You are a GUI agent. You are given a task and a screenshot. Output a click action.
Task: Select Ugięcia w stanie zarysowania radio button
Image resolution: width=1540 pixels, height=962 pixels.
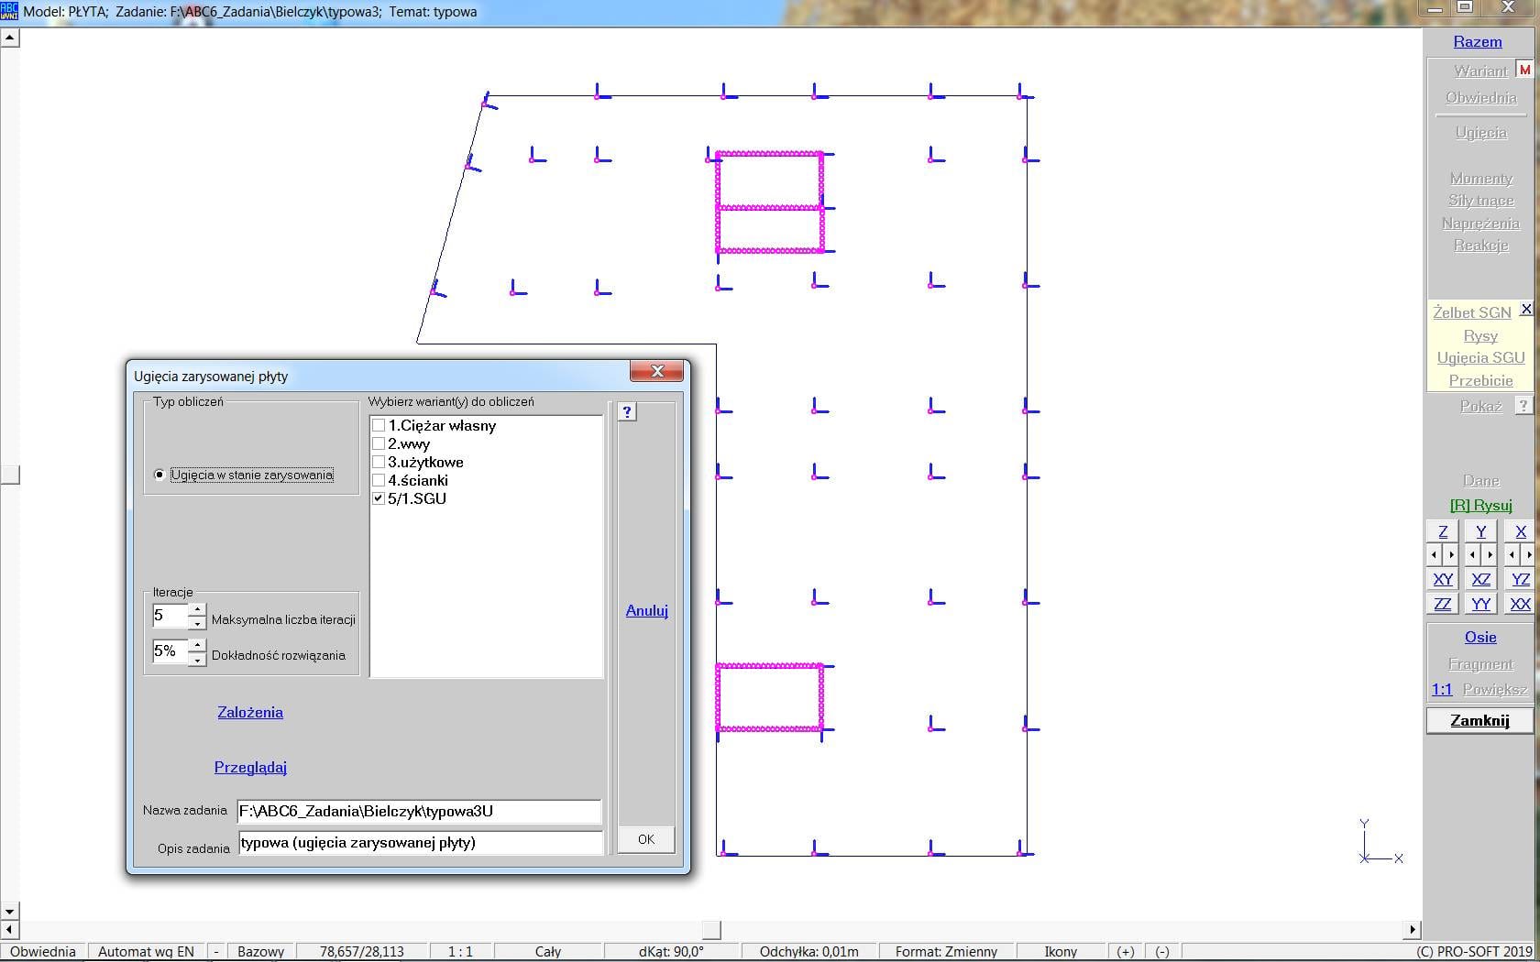(x=159, y=475)
